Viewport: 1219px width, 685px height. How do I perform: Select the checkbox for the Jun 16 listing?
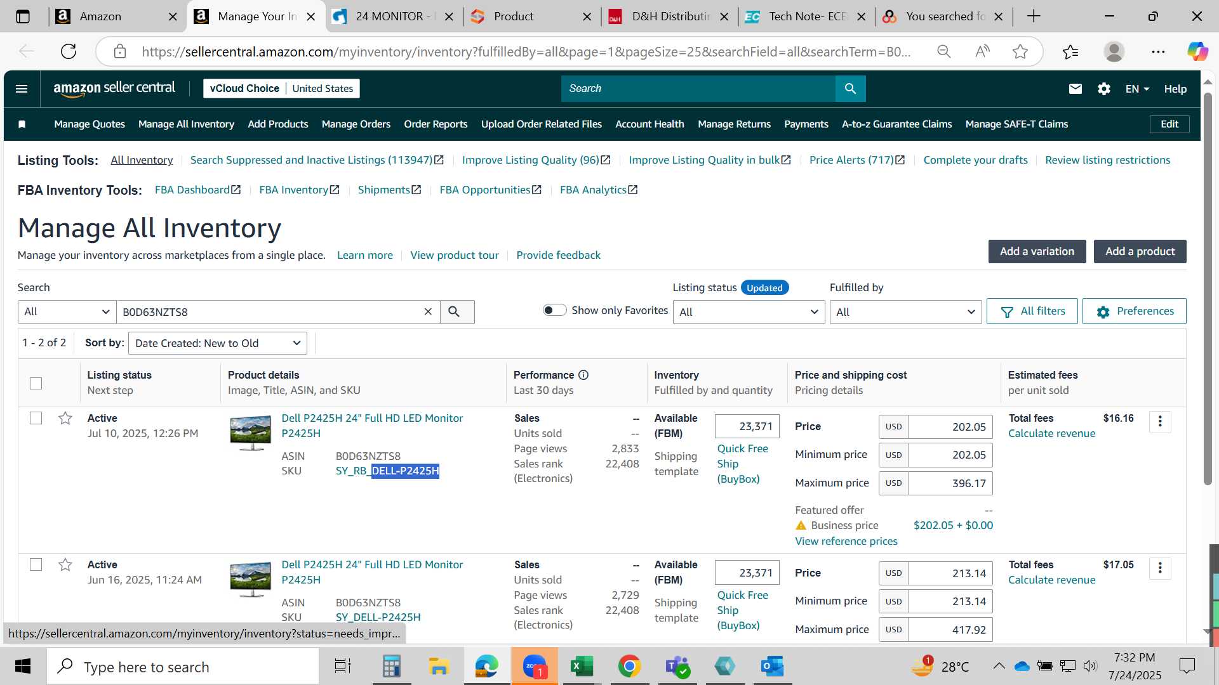[x=36, y=564]
